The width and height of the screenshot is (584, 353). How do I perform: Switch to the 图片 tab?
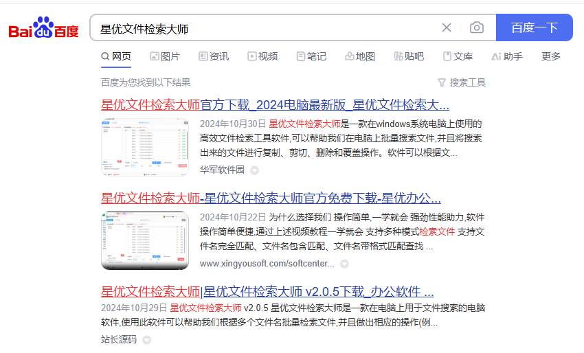(165, 56)
